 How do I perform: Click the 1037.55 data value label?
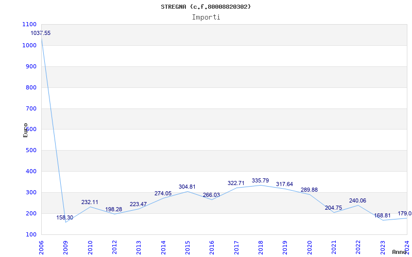pos(41,33)
